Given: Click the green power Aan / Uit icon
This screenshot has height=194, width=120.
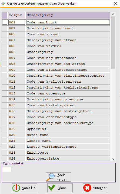Looking at the screenshot, I should pyautogui.click(x=16, y=188).
